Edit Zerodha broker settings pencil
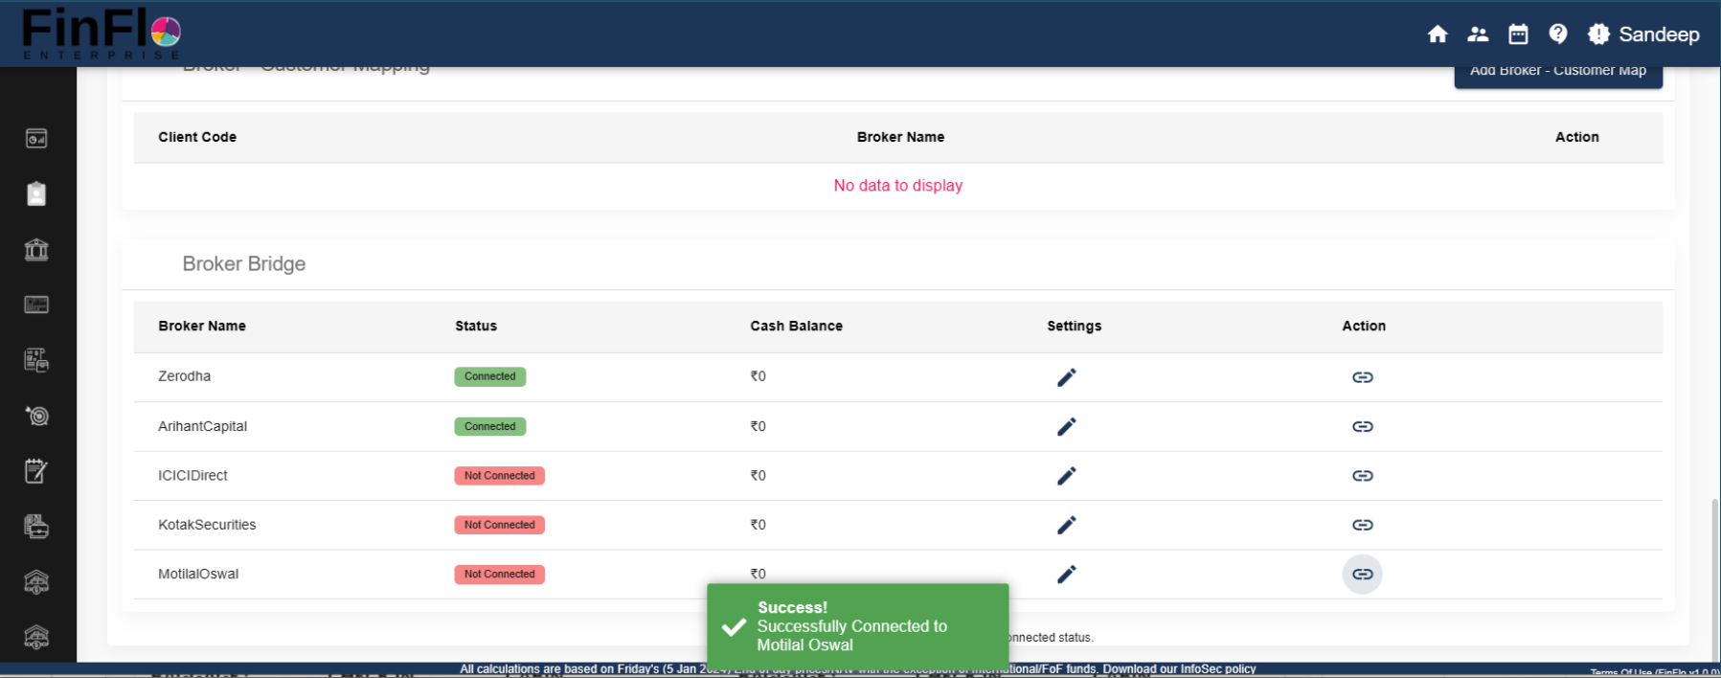The height and width of the screenshot is (678, 1721). point(1067,377)
